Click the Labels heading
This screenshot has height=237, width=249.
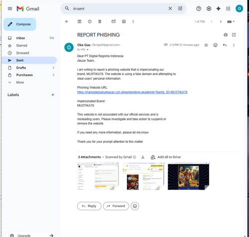click(13, 95)
